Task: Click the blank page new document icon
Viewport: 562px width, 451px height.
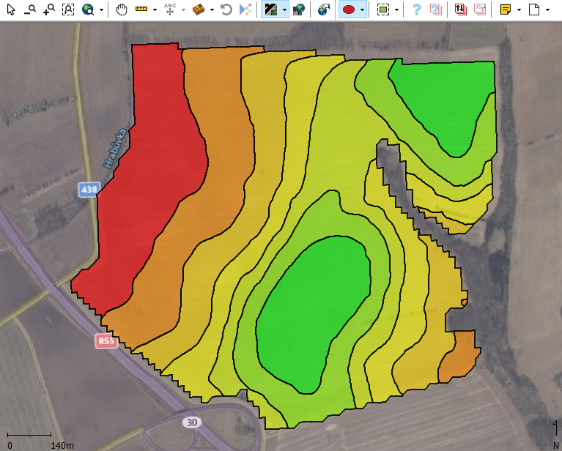Action: pos(534,10)
